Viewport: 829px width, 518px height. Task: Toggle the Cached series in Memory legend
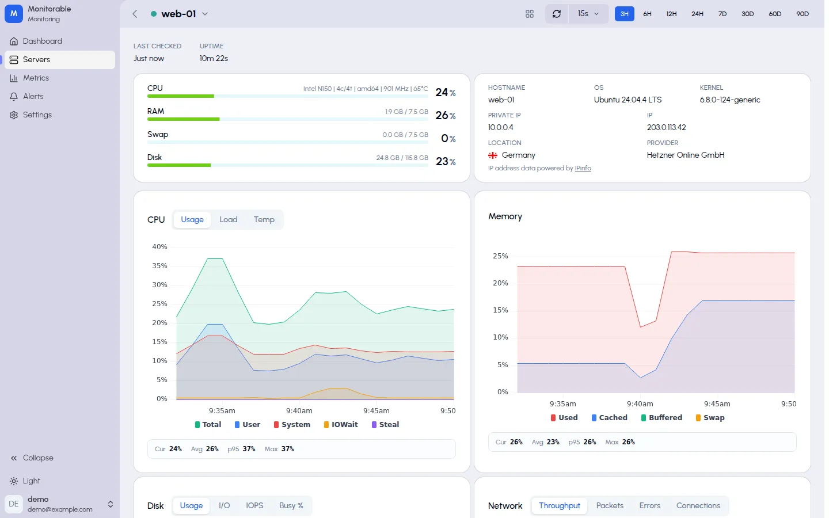610,417
